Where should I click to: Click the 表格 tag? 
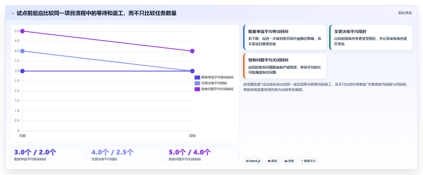pos(272,161)
